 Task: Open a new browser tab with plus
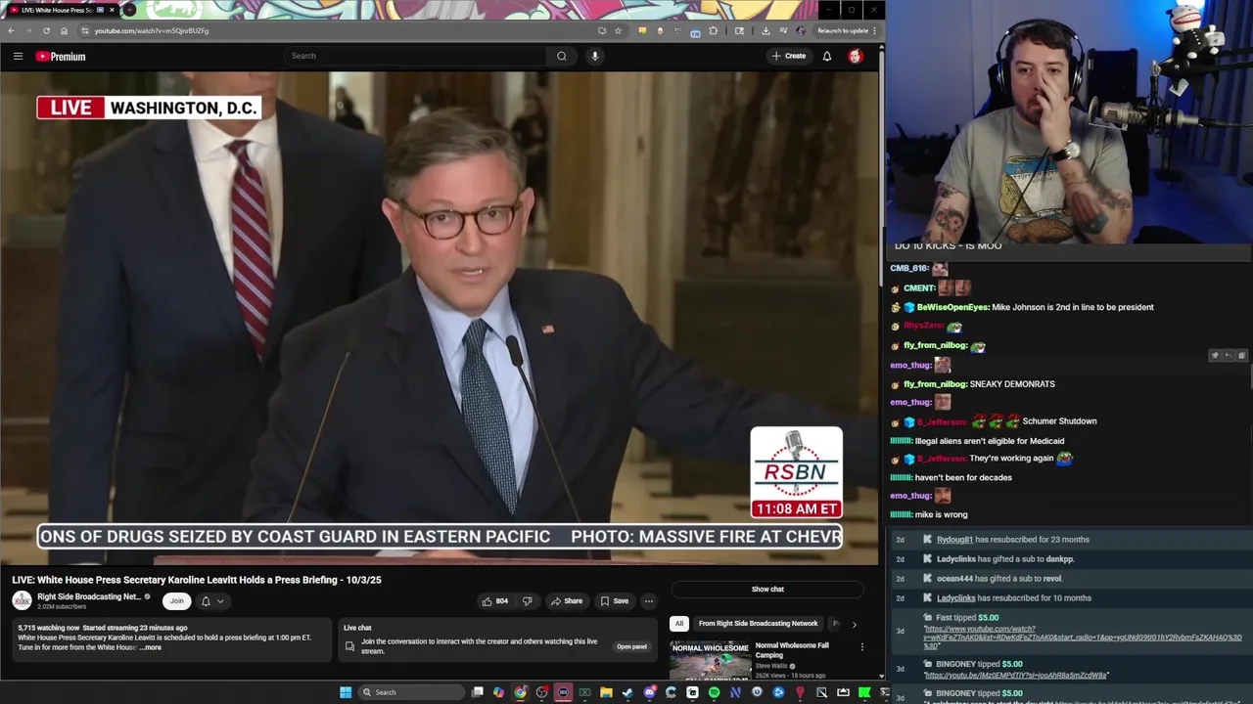(x=129, y=10)
